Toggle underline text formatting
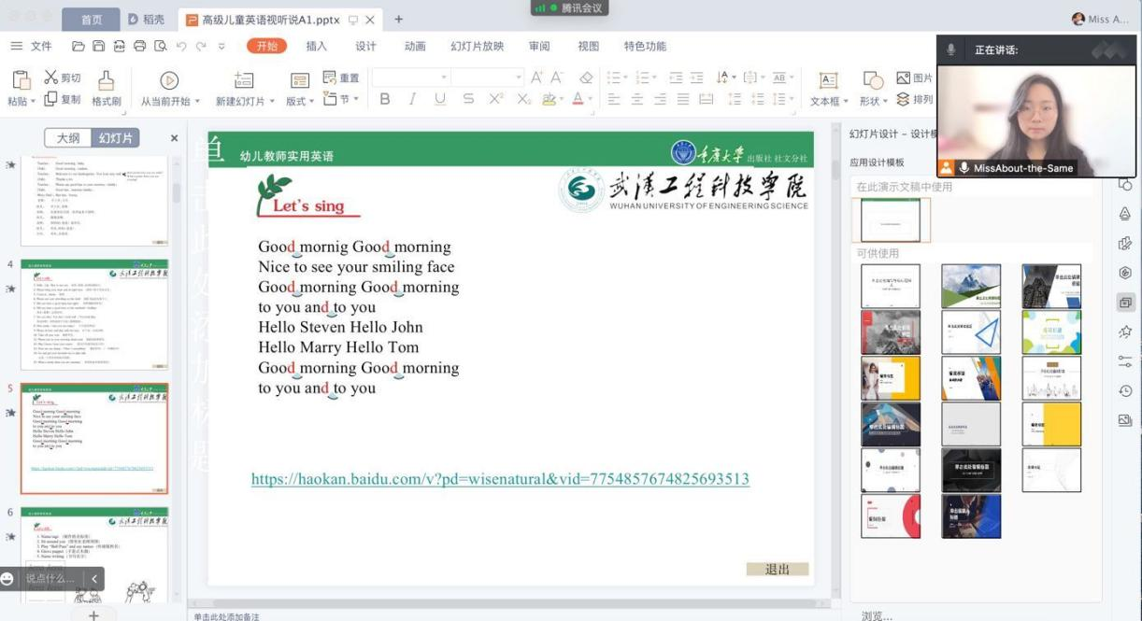The width and height of the screenshot is (1142, 621). [440, 99]
